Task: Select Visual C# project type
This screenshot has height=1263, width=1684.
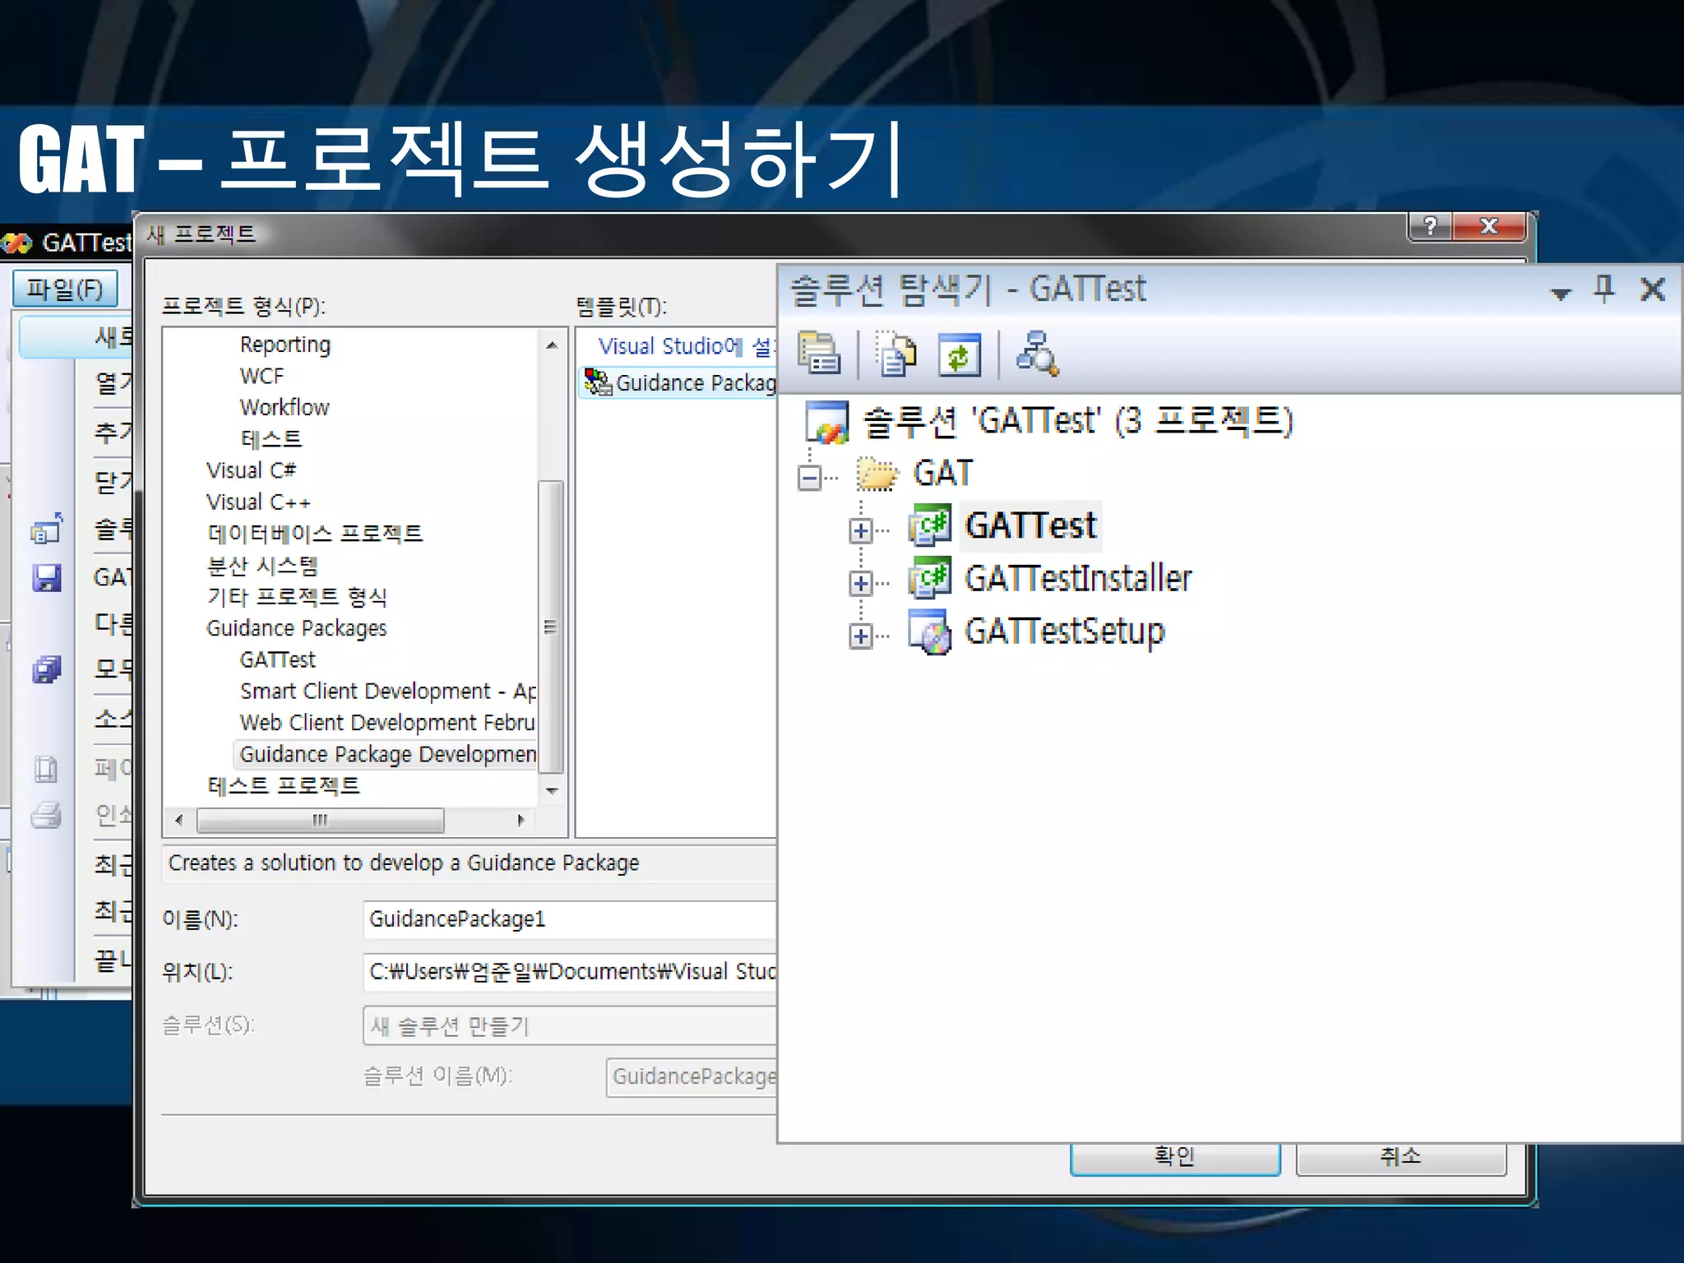Action: click(x=251, y=470)
